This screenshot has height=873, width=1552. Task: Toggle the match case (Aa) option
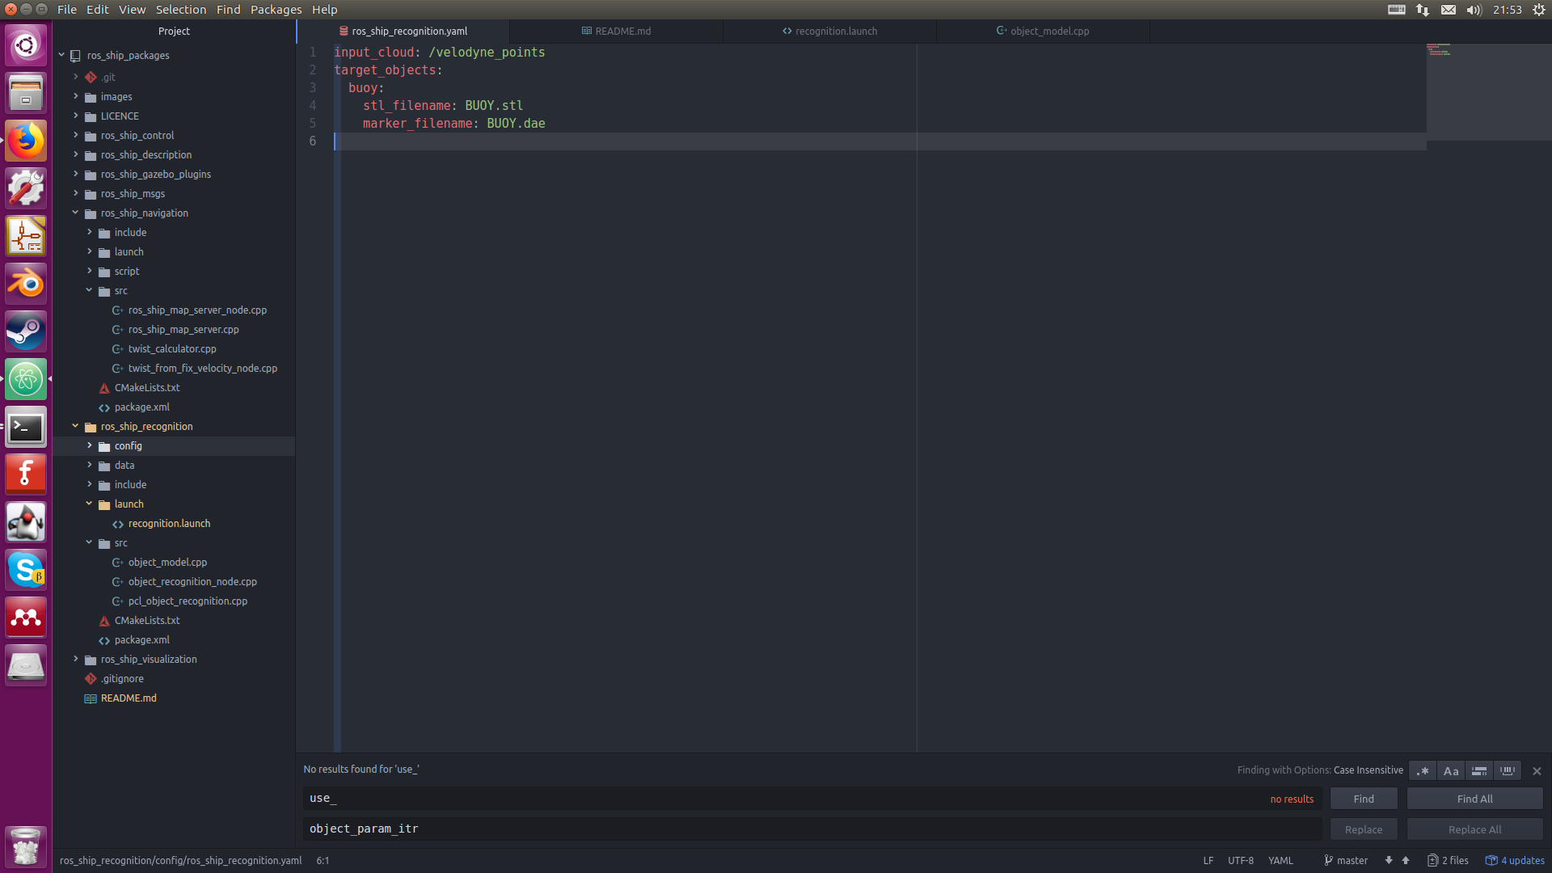click(x=1451, y=771)
